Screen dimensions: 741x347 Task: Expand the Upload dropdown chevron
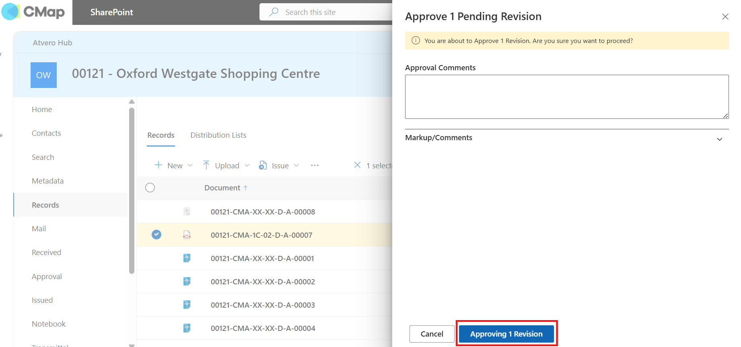(x=247, y=165)
